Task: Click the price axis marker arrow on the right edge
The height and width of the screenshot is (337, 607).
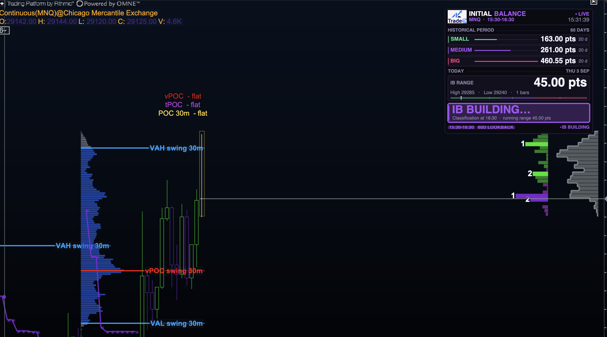Action: [x=605, y=199]
